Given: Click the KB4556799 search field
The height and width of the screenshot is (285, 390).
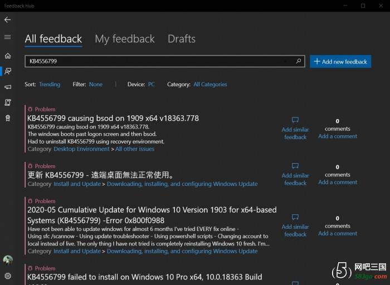Looking at the screenshot, I should pyautogui.click(x=165, y=61).
